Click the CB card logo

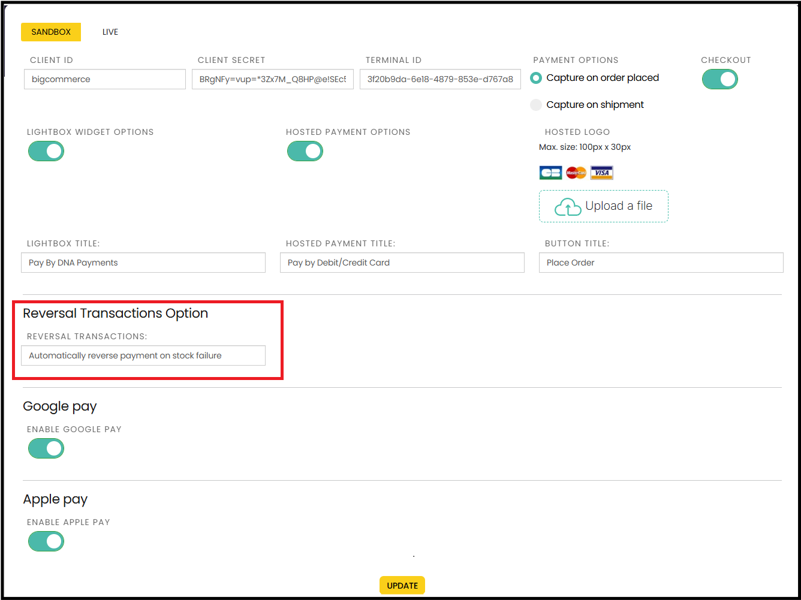coord(550,173)
